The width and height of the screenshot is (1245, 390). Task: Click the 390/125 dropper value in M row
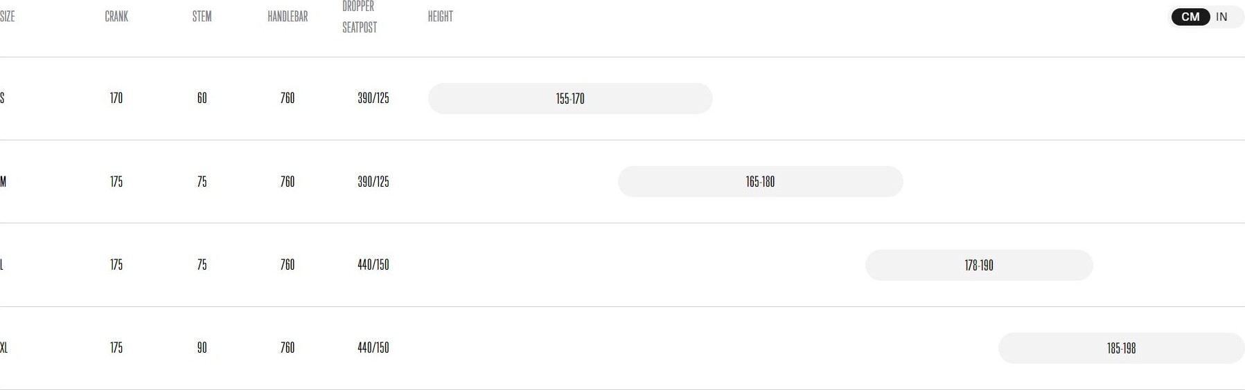(373, 182)
